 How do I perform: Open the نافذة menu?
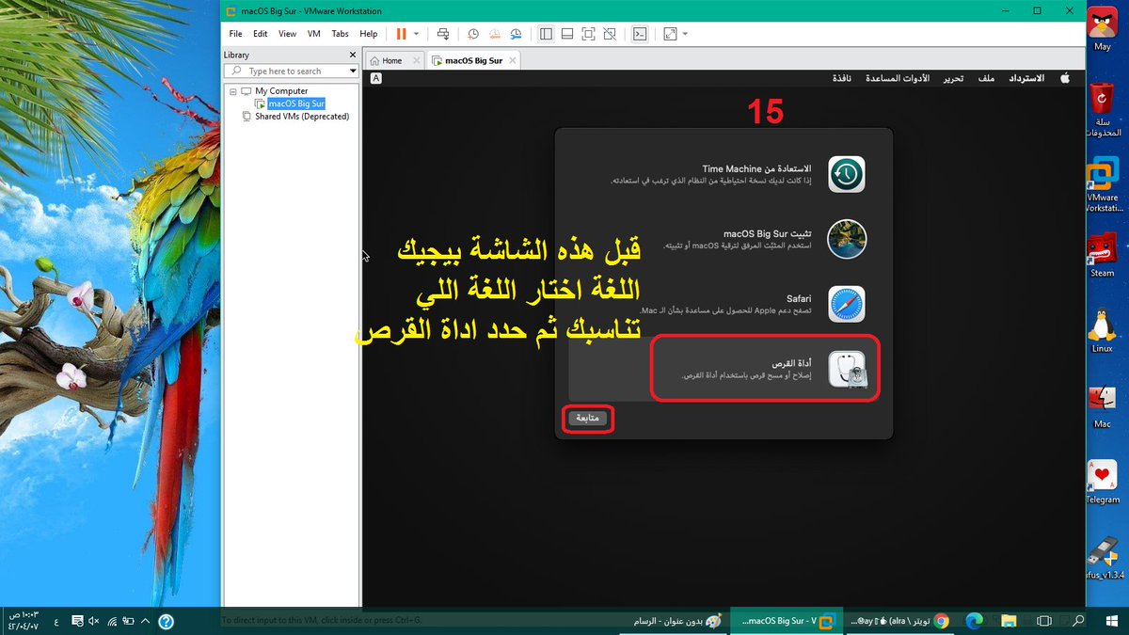click(x=842, y=79)
